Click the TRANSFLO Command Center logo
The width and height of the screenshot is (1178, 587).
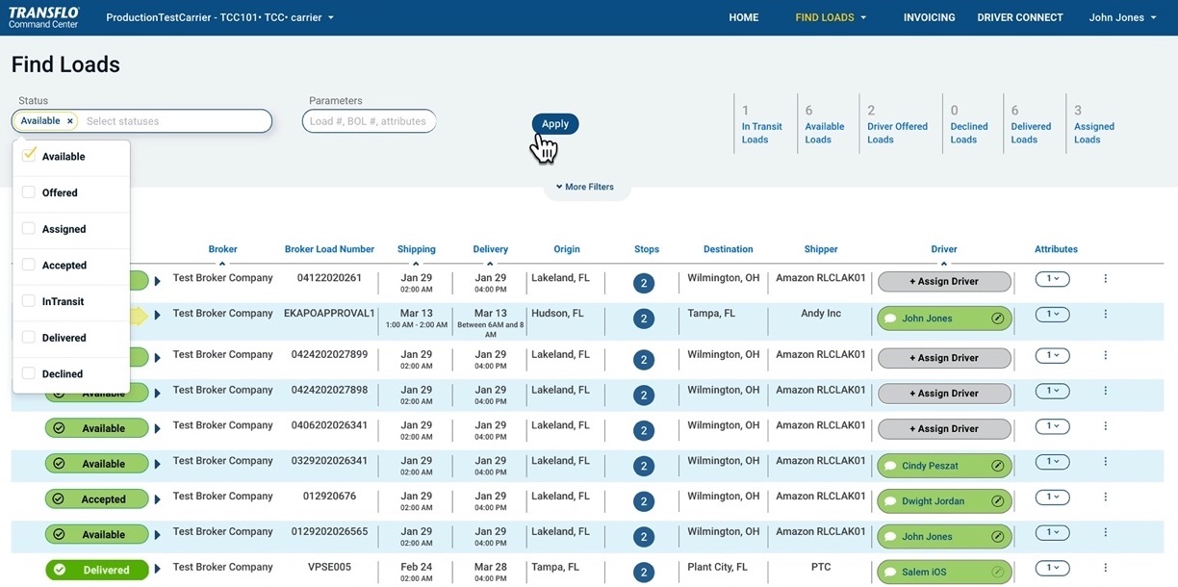(x=42, y=15)
